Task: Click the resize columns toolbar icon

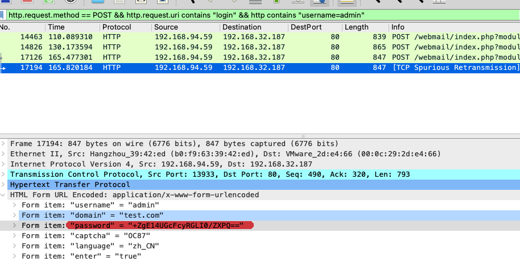Action: (x=438, y=2)
